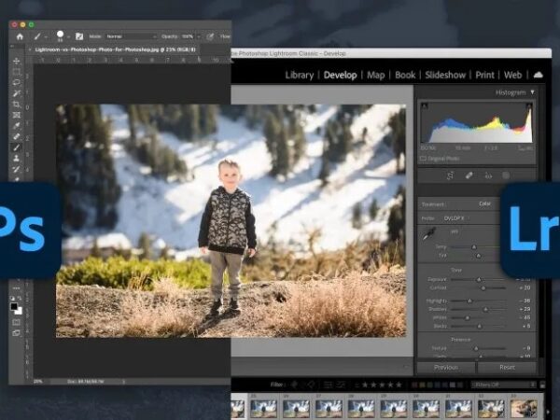
Task: Collapse the Histogram panel triangle
Action: (533, 92)
